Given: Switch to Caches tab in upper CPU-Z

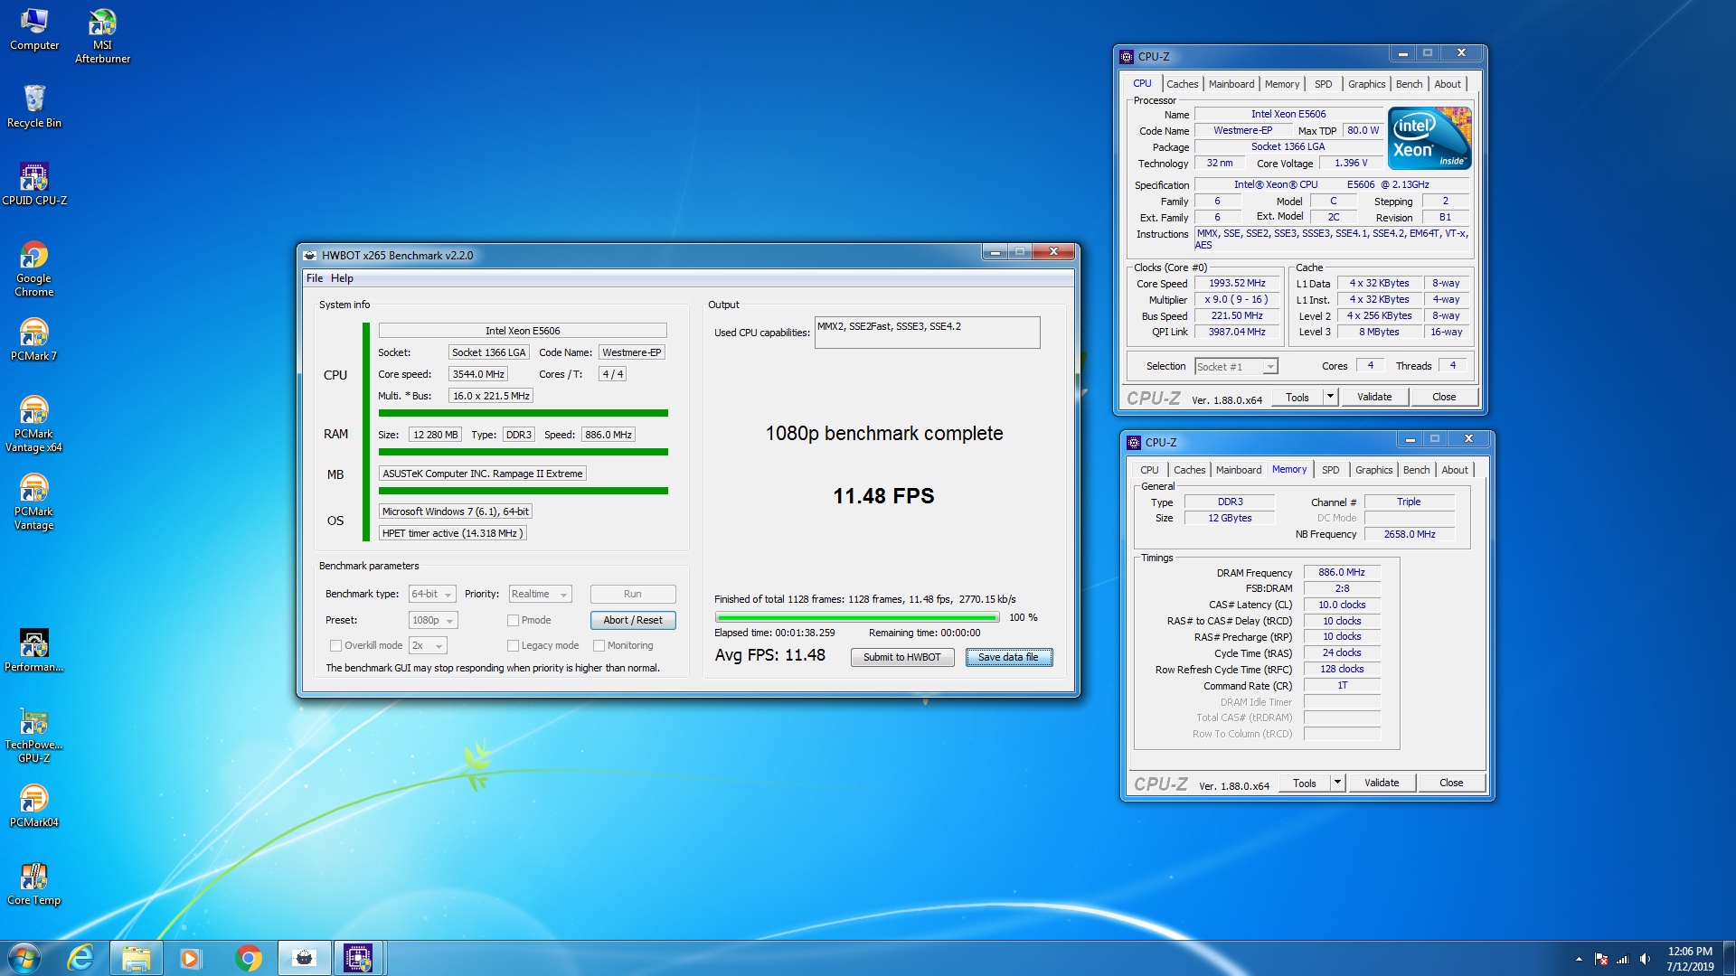Looking at the screenshot, I should pyautogui.click(x=1182, y=84).
